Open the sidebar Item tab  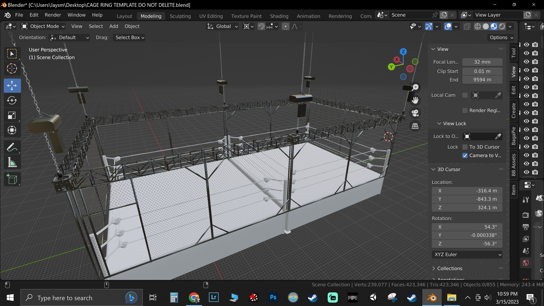click(x=513, y=190)
